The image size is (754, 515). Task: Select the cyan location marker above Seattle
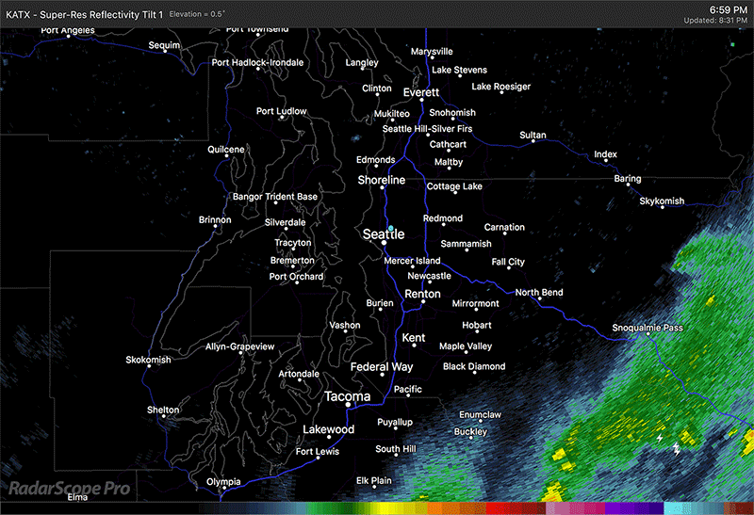tap(390, 229)
